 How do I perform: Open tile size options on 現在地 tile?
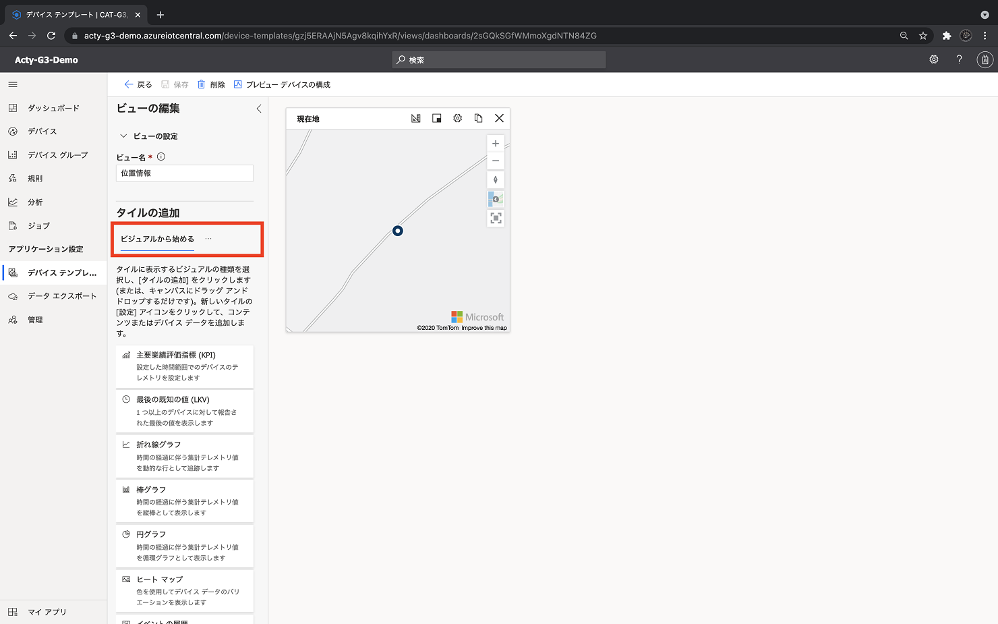pos(437,119)
